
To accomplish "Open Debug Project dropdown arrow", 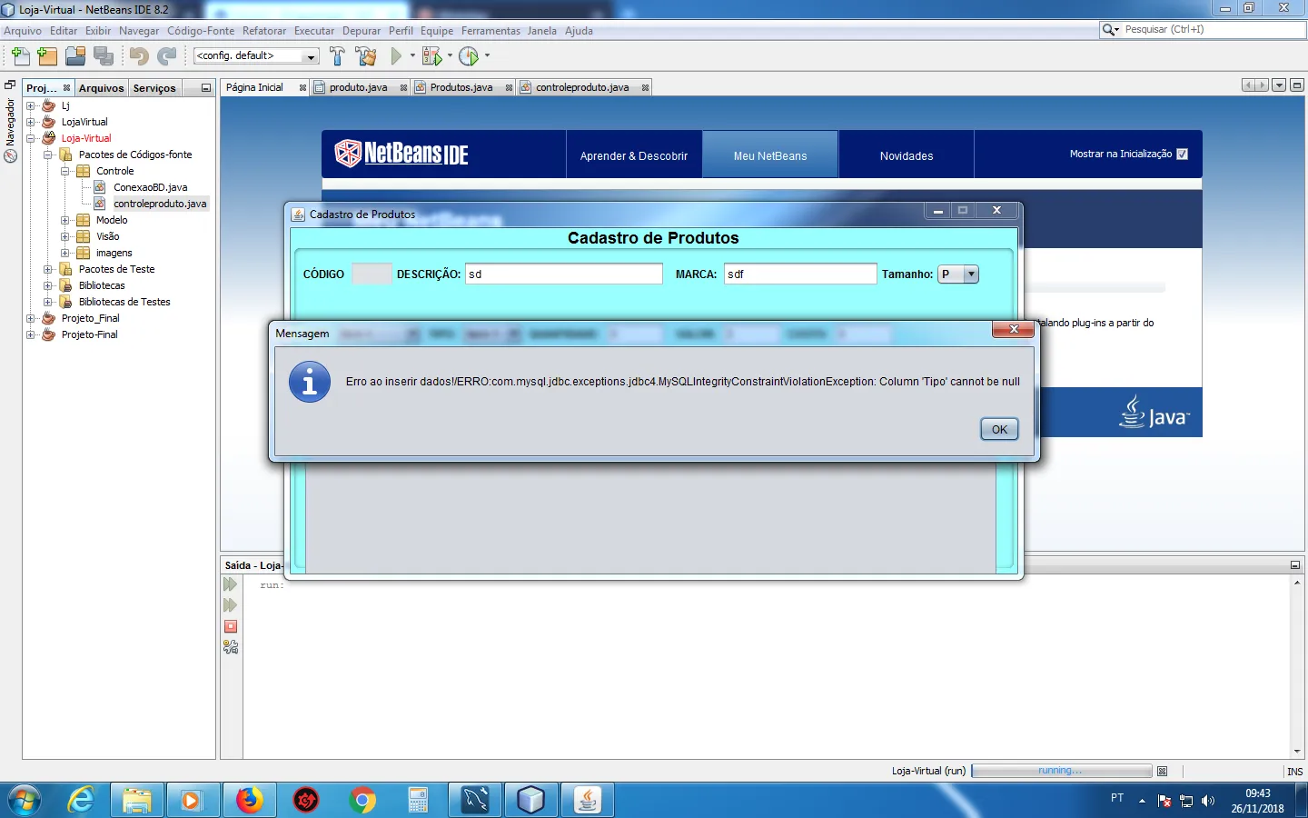I will (450, 56).
